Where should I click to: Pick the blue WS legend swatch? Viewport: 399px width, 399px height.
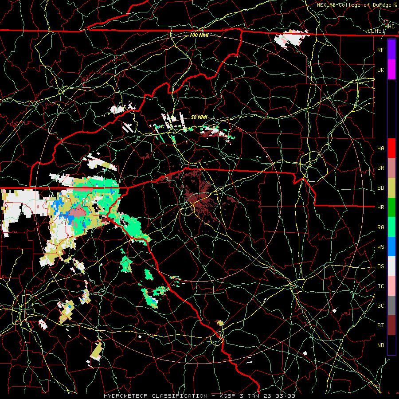pyautogui.click(x=391, y=246)
